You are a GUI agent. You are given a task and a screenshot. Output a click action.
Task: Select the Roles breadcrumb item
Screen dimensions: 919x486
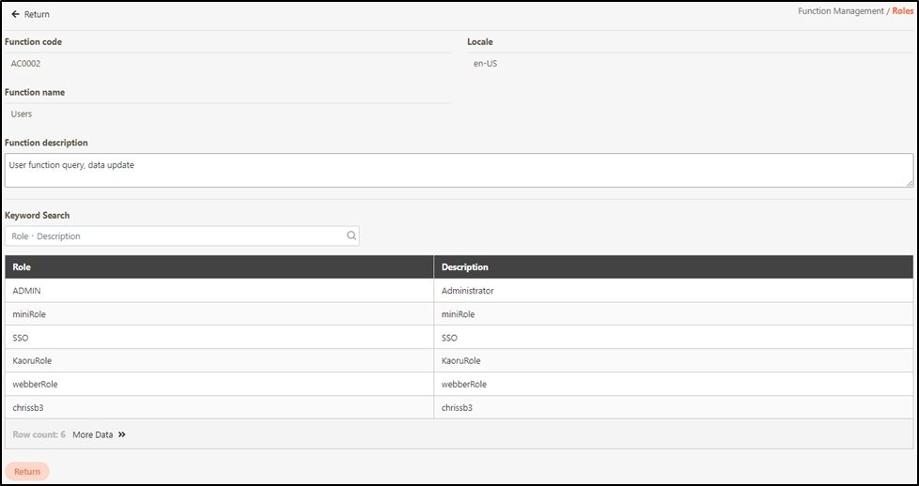(901, 11)
